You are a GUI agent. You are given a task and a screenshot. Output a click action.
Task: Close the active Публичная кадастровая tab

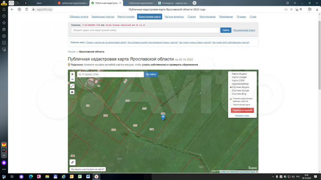coord(120,3)
